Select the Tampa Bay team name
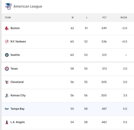 (x=18, y=109)
